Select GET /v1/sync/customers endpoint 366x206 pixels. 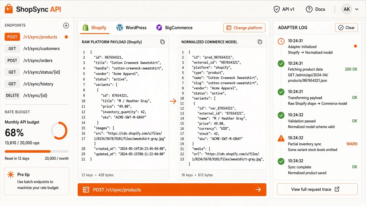click(x=37, y=49)
